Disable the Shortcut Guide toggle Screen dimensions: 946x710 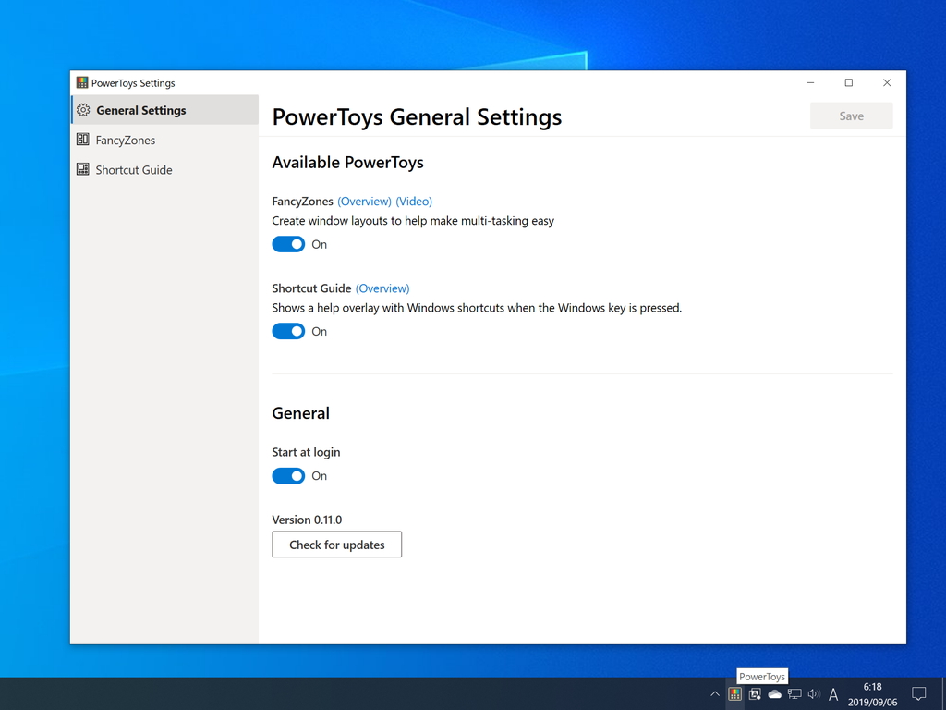[x=288, y=331]
